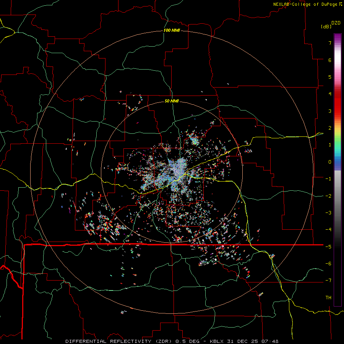Image resolution: width=344 pixels, height=344 pixels.
Task: Click the ZDR color scale bar
Action: [x=338, y=170]
